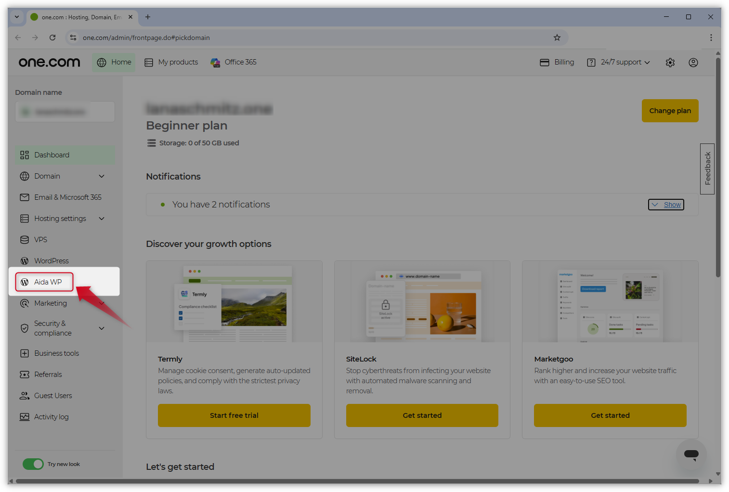Click the Marketing target icon

[25, 303]
